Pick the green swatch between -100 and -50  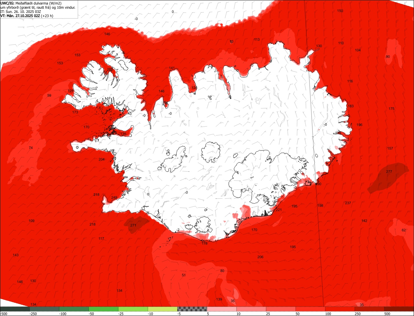coord(74,309)
